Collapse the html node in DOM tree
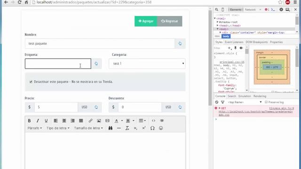This screenshot has height=169, width=301. point(215,18)
